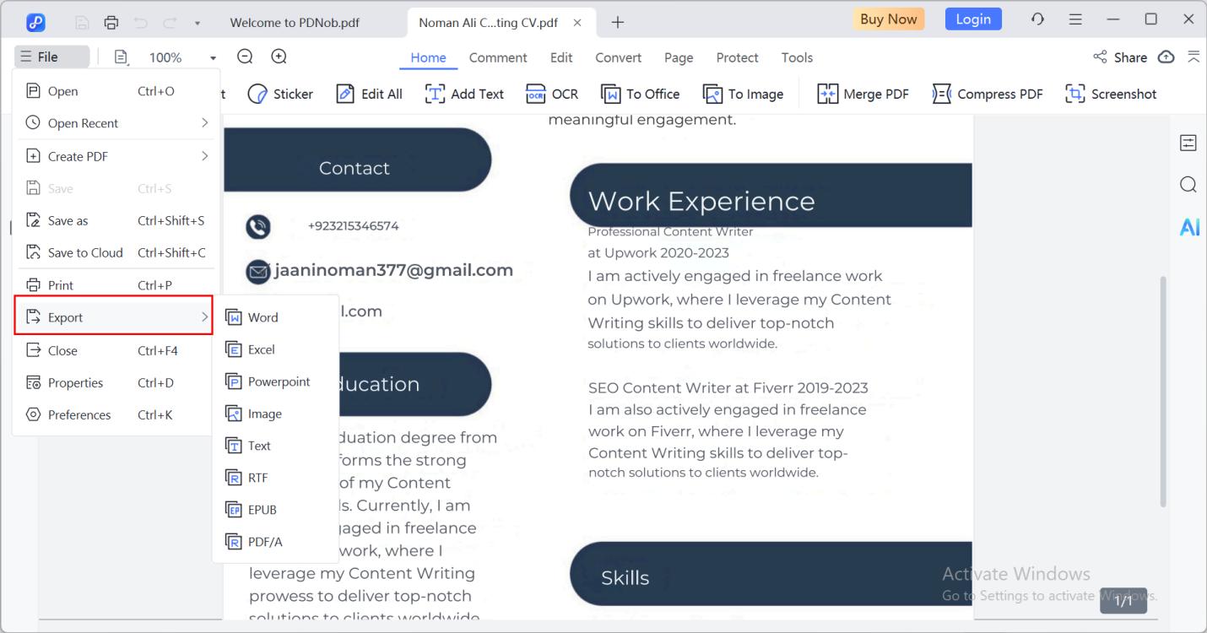Click the Compress PDF tool

[x=988, y=94]
